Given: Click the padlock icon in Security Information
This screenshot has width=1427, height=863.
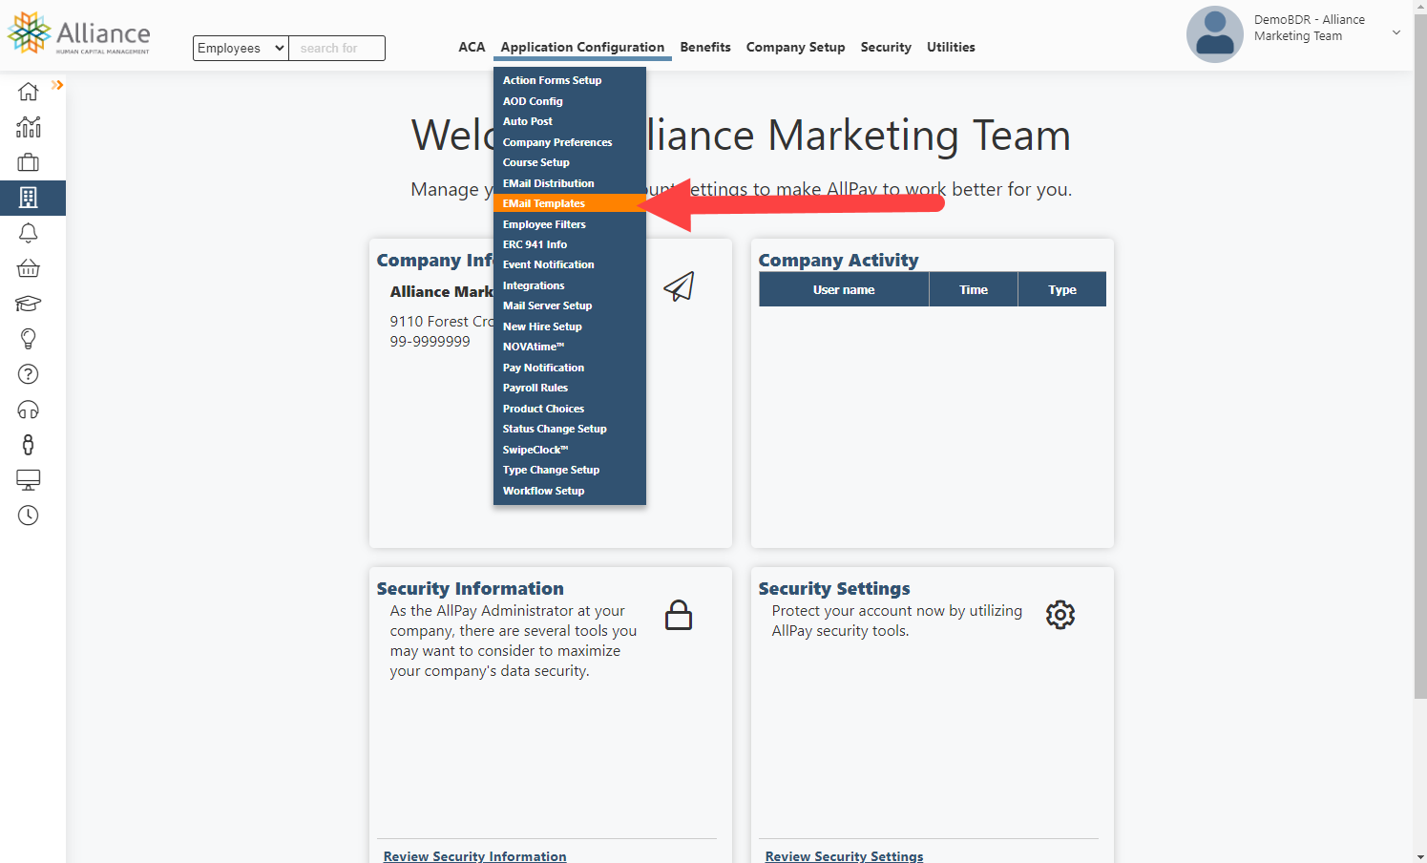Looking at the screenshot, I should (679, 615).
